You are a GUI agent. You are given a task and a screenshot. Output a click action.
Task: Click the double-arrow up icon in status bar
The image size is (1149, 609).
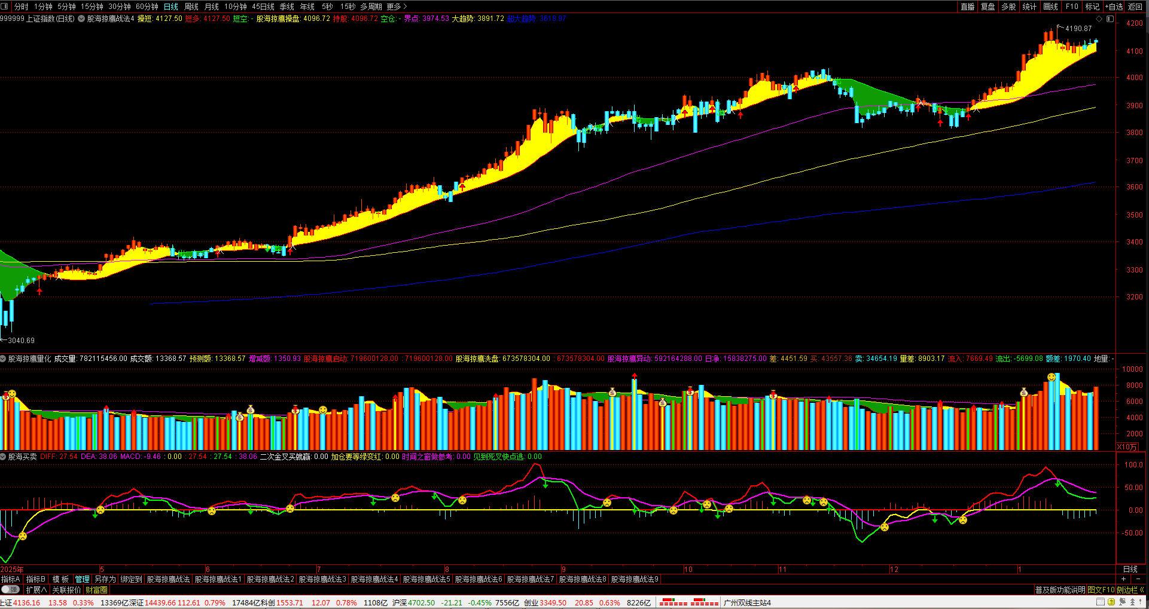[x=1132, y=602]
